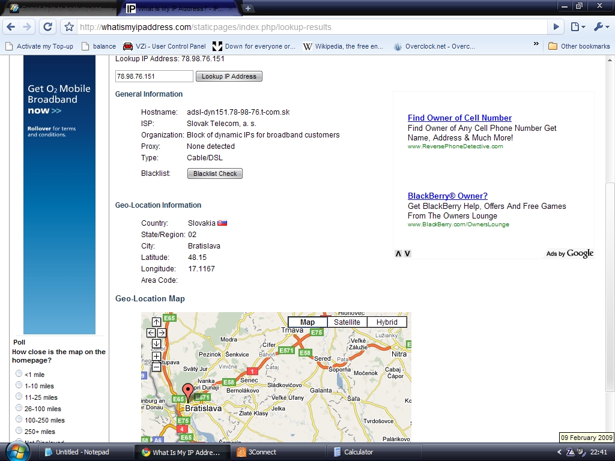615x461 pixels.
Task: Zoom out on the map
Action: pyautogui.click(x=156, y=367)
